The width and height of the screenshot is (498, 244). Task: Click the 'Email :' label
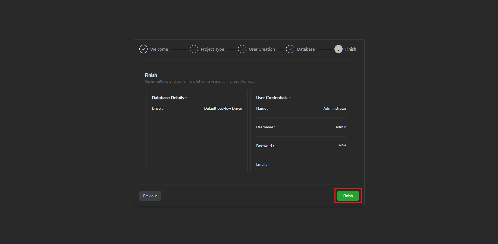pos(262,164)
